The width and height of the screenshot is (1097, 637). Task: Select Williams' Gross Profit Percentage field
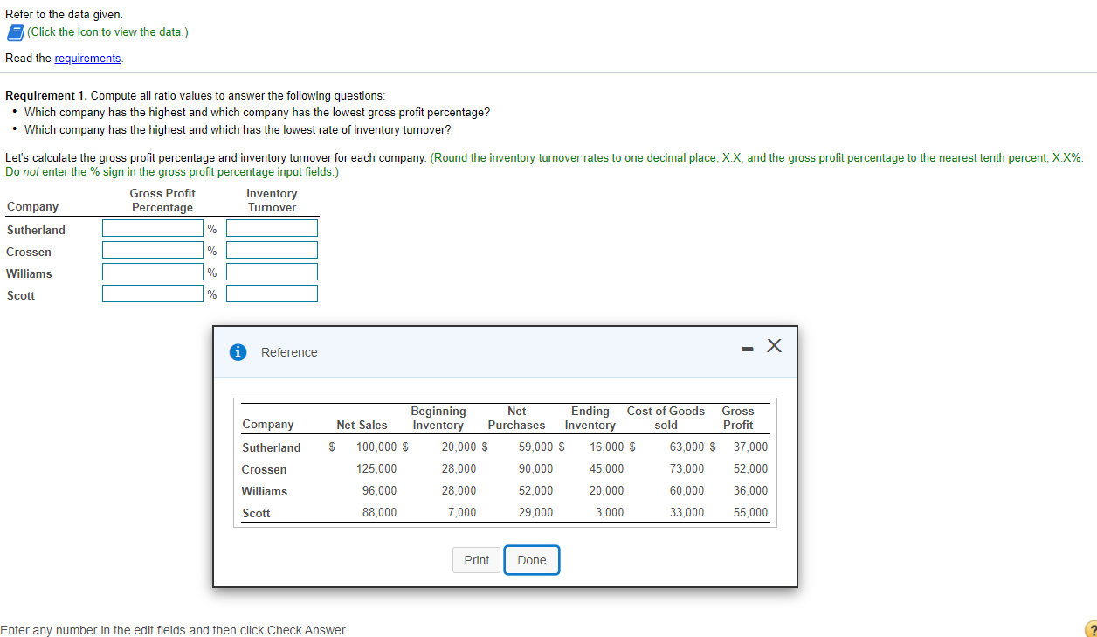pyautogui.click(x=152, y=271)
